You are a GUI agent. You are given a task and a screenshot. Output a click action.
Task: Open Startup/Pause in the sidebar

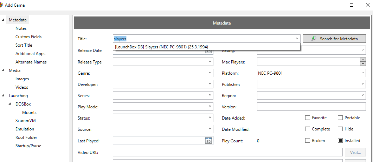click(x=28, y=146)
